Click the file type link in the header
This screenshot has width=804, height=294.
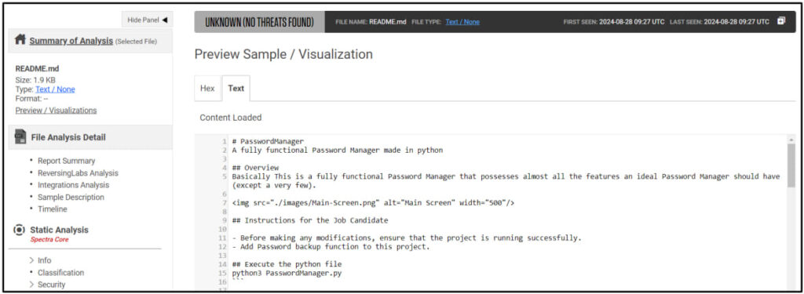tap(462, 21)
